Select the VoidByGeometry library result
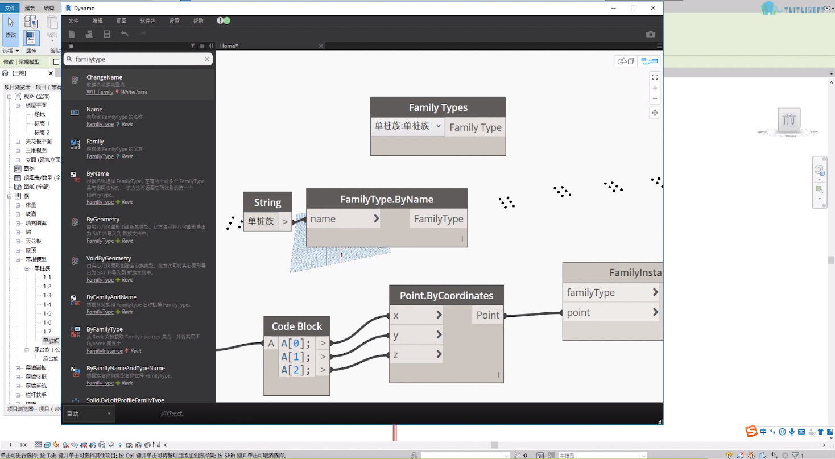This screenshot has height=459, width=835. [138, 268]
